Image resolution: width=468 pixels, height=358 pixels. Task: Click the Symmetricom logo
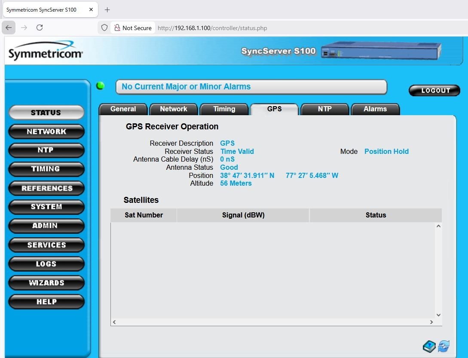pyautogui.click(x=46, y=51)
